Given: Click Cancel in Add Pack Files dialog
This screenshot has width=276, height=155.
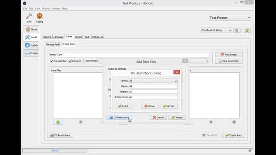Looking at the screenshot, I should tap(158, 118).
